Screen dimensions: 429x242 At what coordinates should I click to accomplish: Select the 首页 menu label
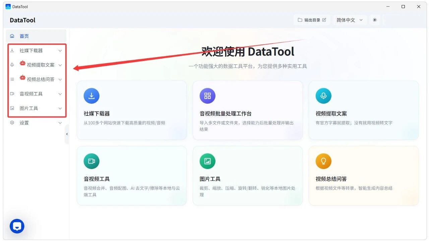click(x=24, y=36)
